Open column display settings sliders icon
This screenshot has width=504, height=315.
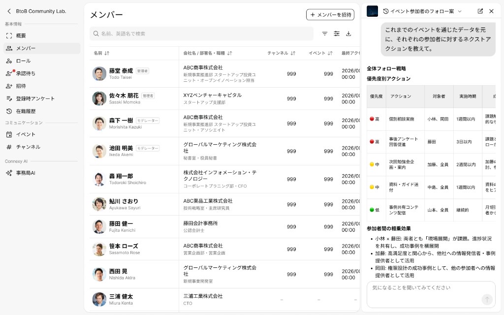pos(337,34)
